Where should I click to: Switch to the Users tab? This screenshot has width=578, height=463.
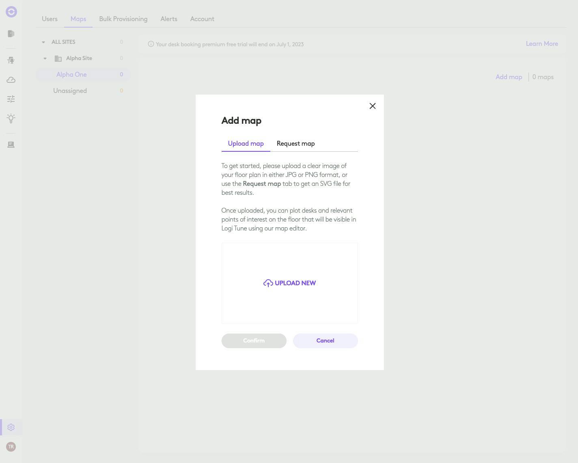point(50,19)
